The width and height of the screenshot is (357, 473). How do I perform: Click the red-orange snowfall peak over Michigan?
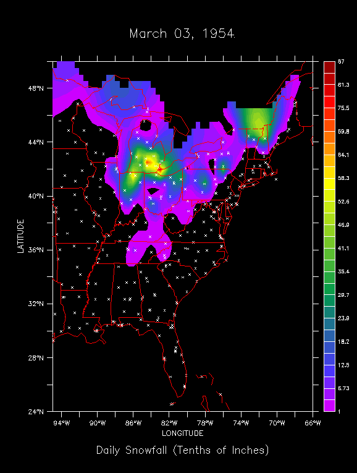148,163
